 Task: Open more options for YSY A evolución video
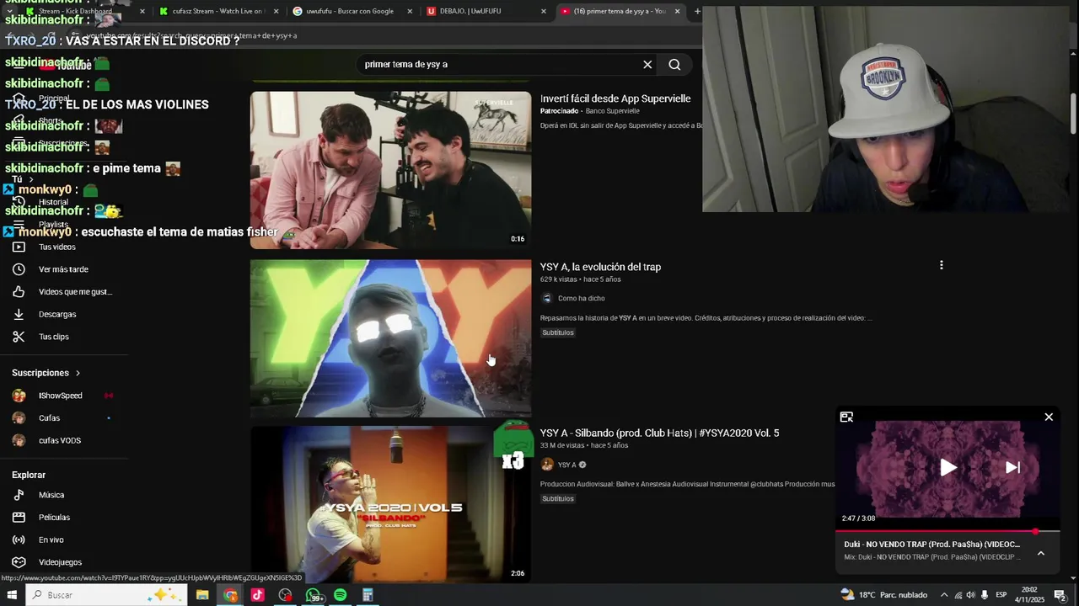941,265
